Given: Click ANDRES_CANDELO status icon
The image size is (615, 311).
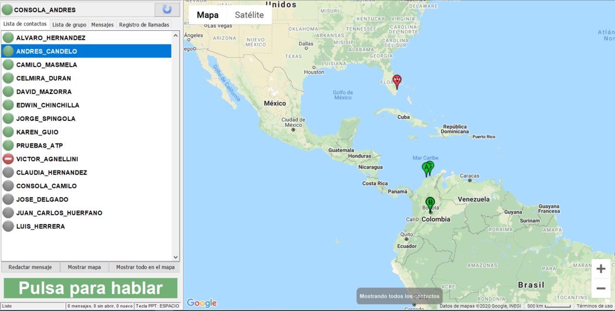Looking at the screenshot, I should 8,51.
